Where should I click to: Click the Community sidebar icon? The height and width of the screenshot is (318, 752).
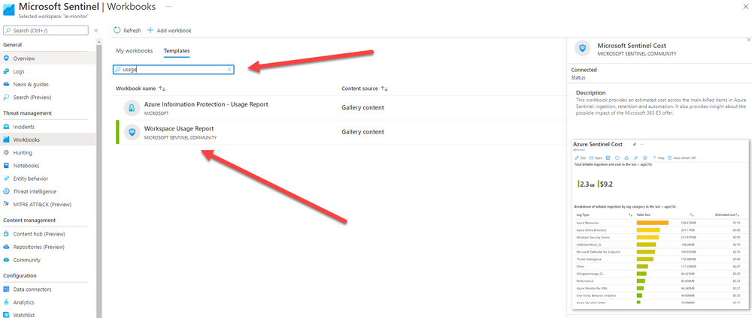coord(8,259)
